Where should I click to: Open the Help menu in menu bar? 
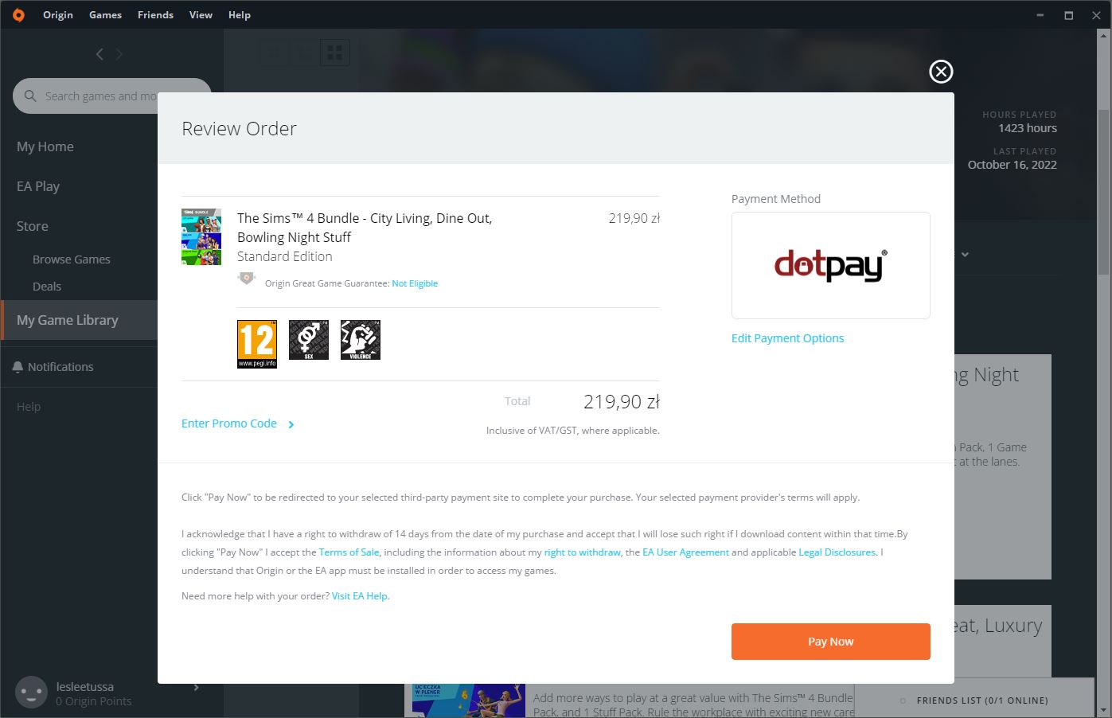point(240,14)
